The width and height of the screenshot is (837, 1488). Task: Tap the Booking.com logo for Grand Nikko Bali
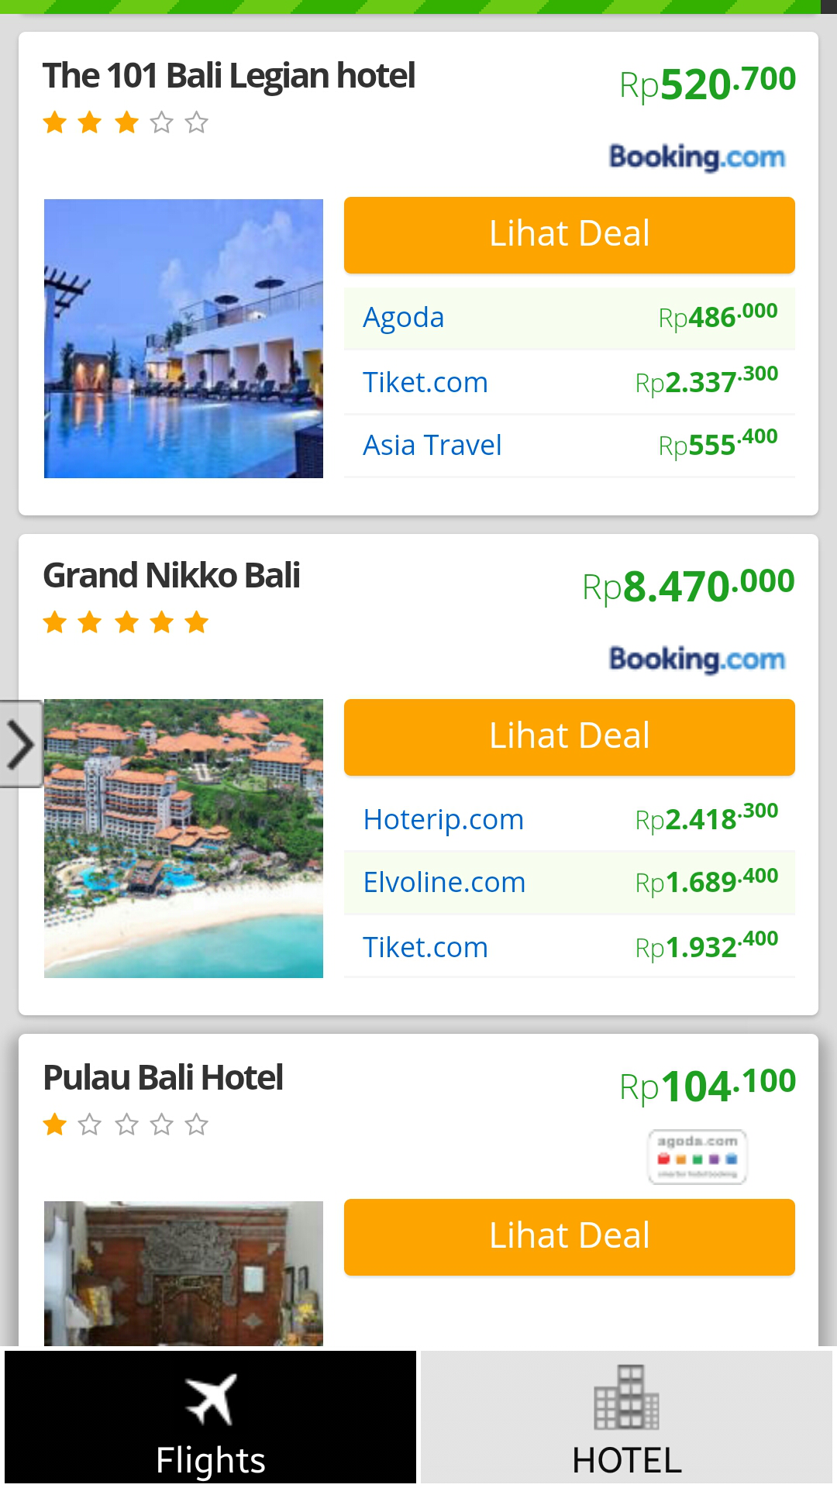point(697,659)
